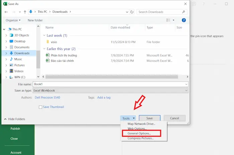This screenshot has width=234, height=155.
Task: Click the Excel icon of Báo cáo tài chính
Action: 47,60
